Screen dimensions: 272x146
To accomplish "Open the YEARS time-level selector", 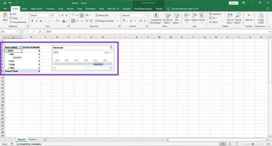I will click(108, 52).
